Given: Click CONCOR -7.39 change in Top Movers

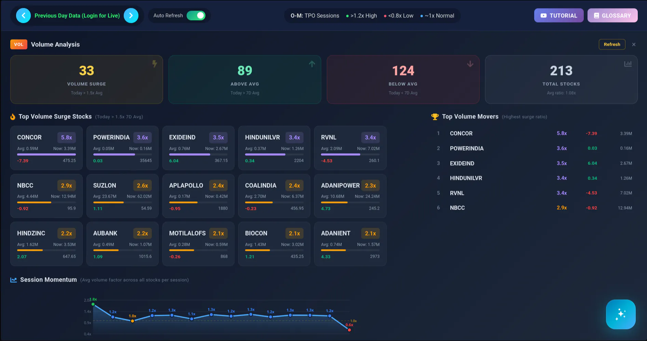Looking at the screenshot, I should pos(591,133).
